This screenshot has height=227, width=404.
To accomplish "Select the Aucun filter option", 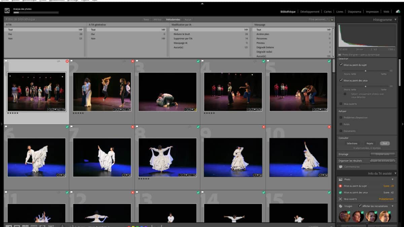I will tap(188, 20).
